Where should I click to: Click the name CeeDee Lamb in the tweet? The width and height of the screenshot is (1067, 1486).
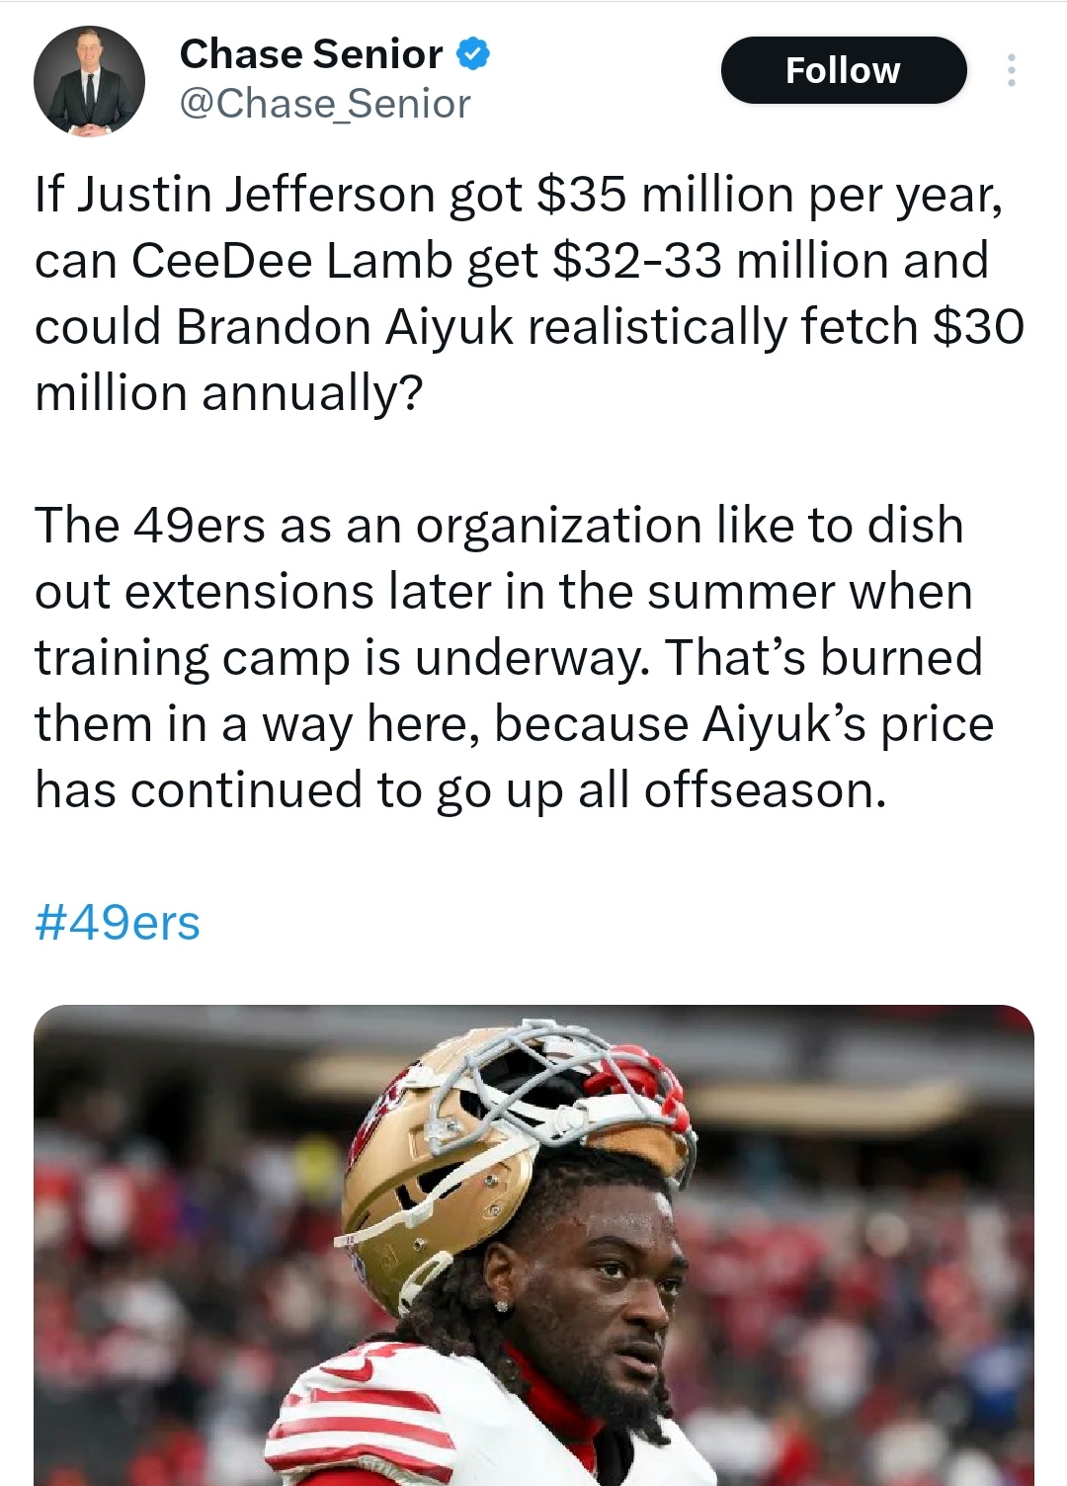(x=291, y=261)
